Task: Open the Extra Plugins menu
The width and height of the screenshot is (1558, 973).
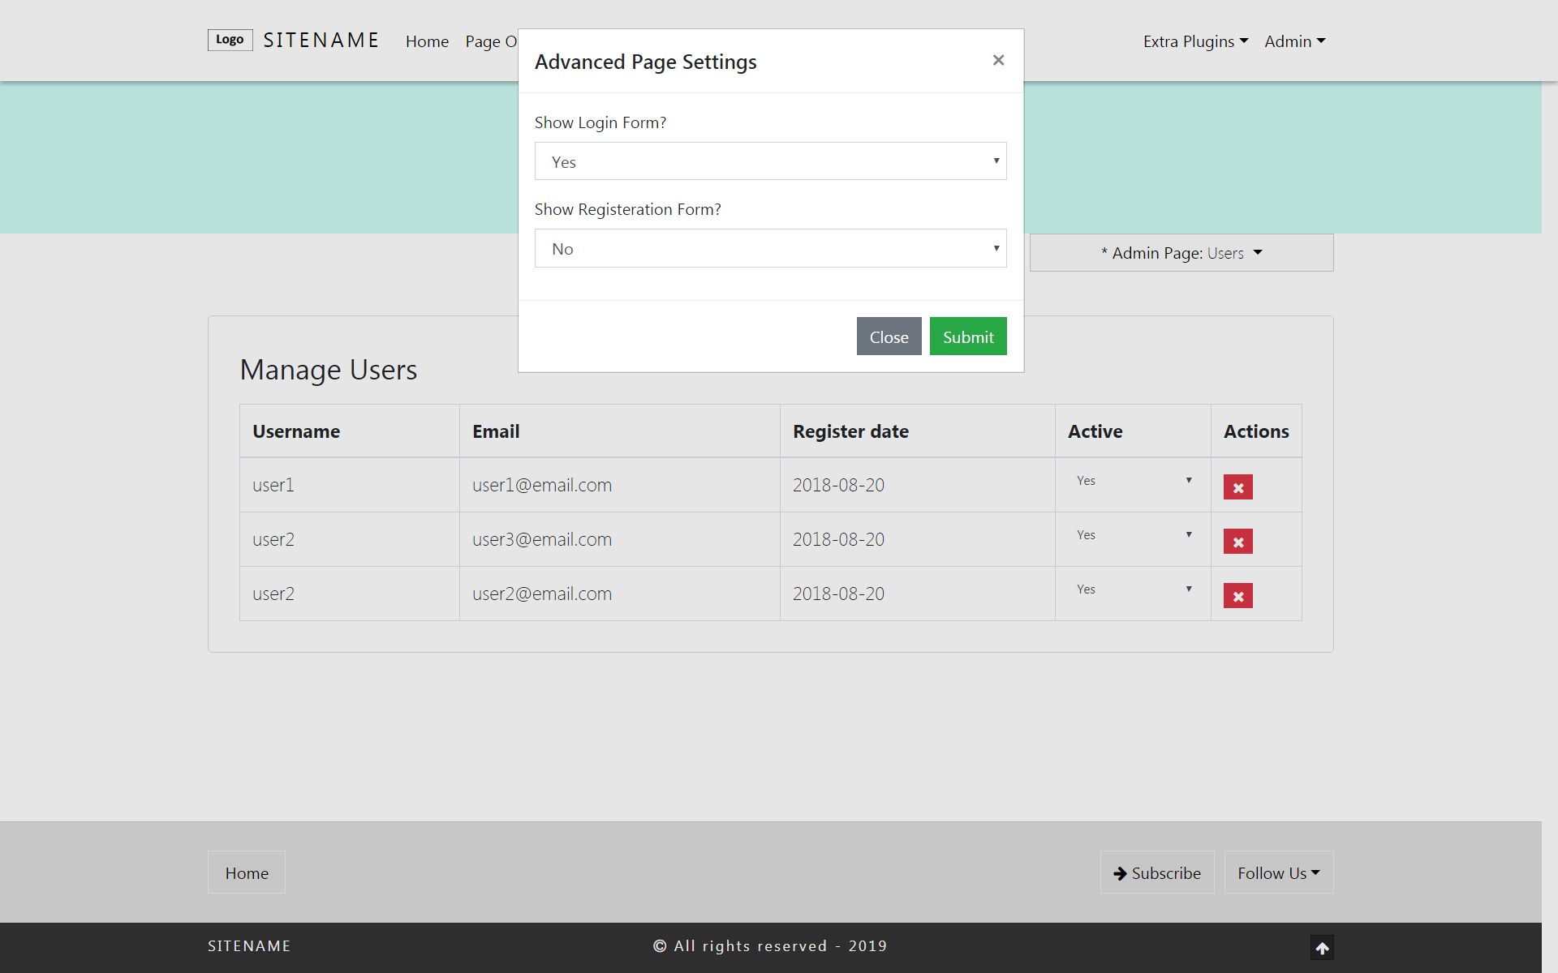Action: [1194, 41]
